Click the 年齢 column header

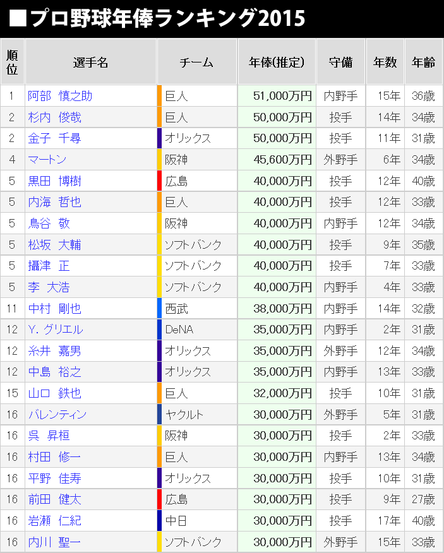424,62
